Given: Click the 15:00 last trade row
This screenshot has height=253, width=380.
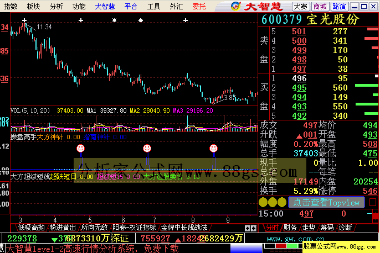Looking at the screenshot, I should click(x=315, y=214).
